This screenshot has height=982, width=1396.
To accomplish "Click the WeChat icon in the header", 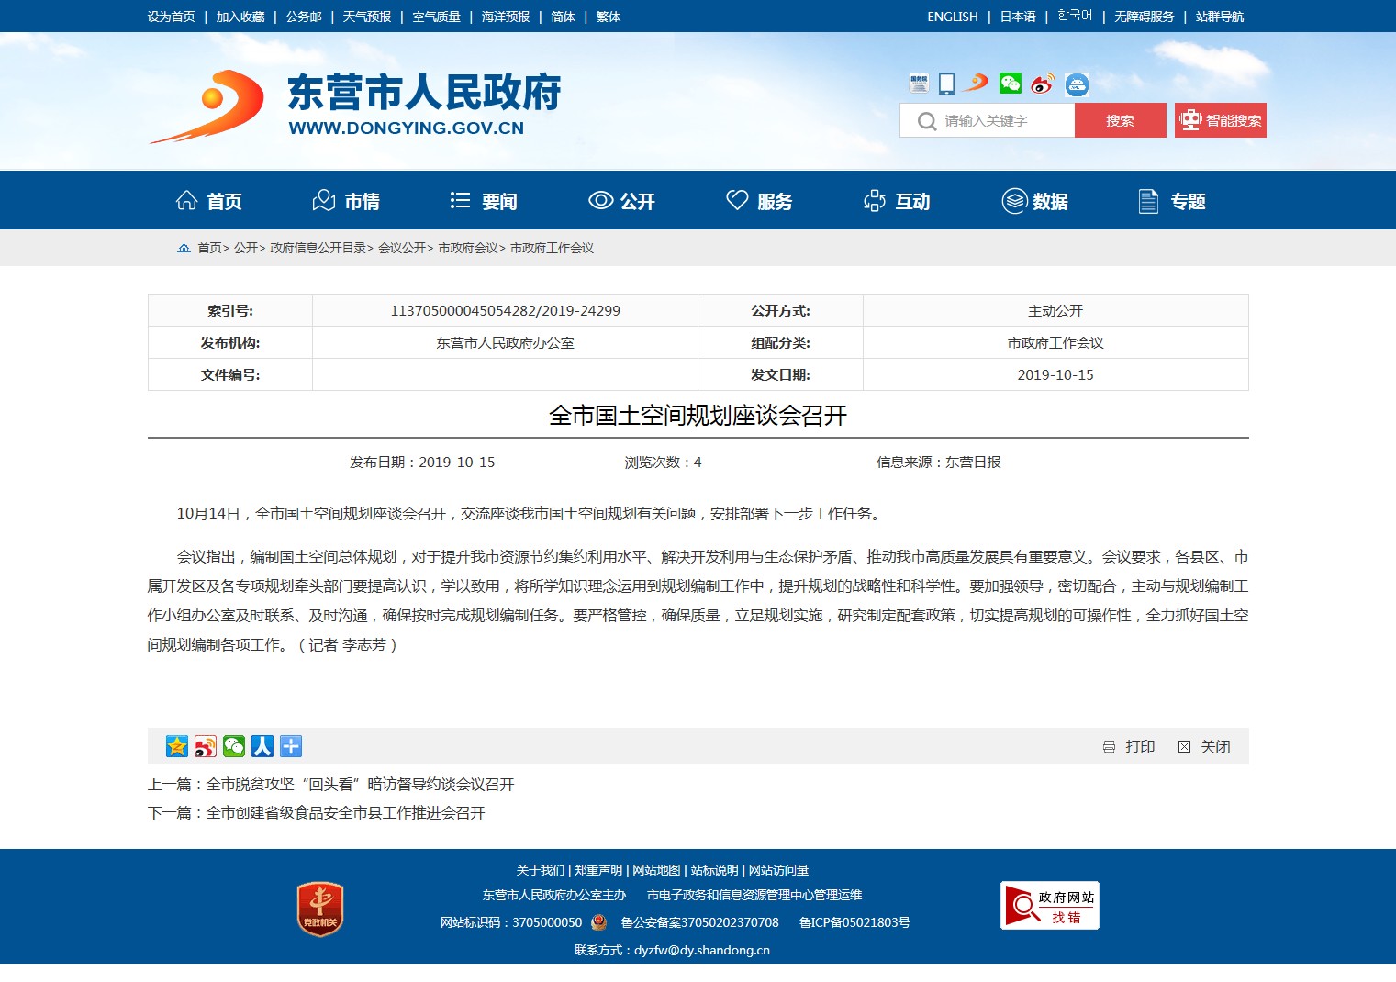I will 1011,84.
